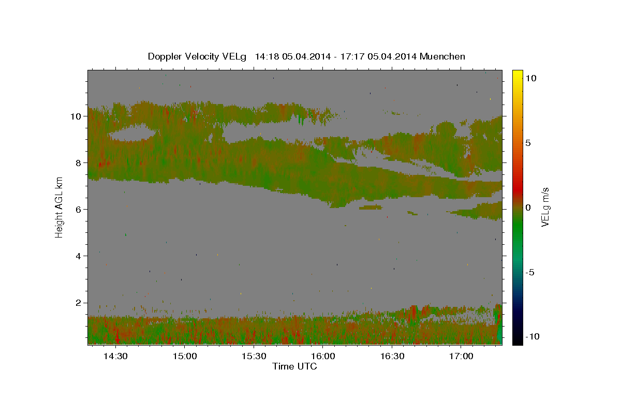Click the colorbar label '0'
Image resolution: width=621 pixels, height=414 pixels.
[x=528, y=208]
